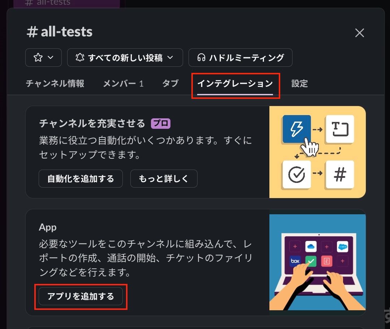Image resolution: width=390 pixels, height=329 pixels.
Task: Close the all-tests channel details dialog
Action: point(359,33)
